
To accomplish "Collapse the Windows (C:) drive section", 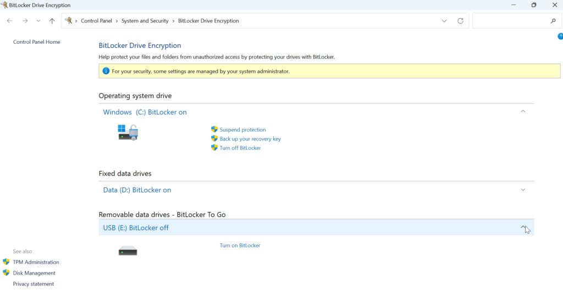I will (523, 111).
